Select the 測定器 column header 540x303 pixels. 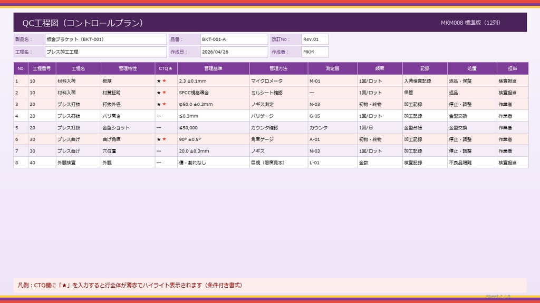pos(333,68)
